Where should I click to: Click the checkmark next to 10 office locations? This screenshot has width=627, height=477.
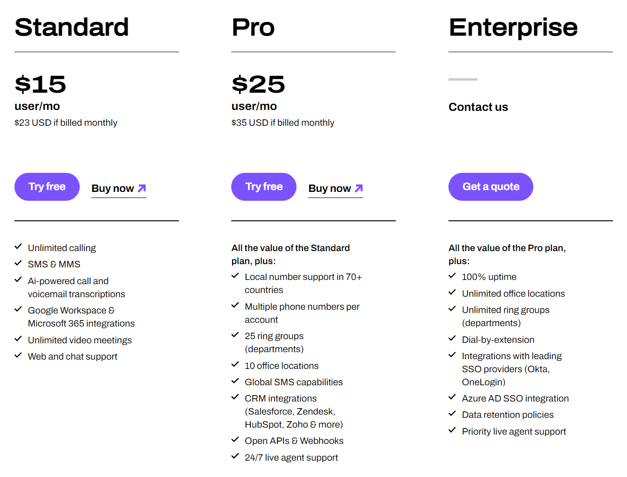[235, 365]
